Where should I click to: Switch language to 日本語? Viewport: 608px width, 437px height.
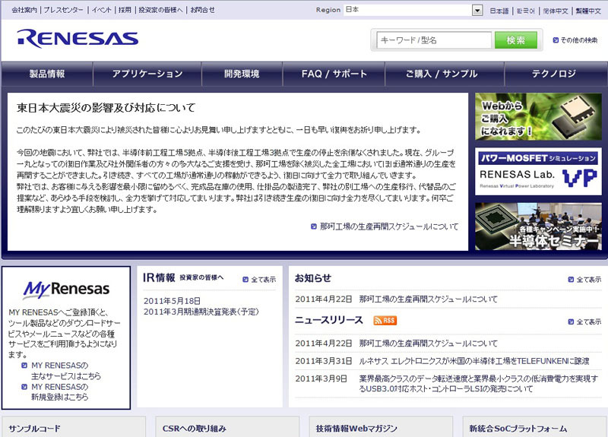(x=499, y=11)
